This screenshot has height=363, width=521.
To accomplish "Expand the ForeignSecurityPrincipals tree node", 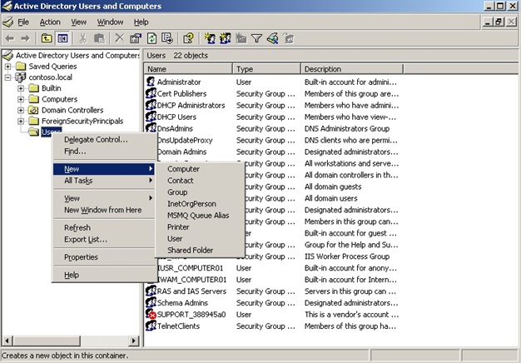I will [x=21, y=122].
